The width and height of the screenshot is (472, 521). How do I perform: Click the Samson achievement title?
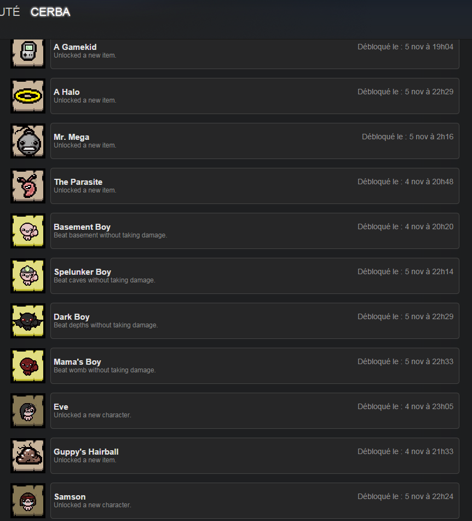click(x=70, y=497)
